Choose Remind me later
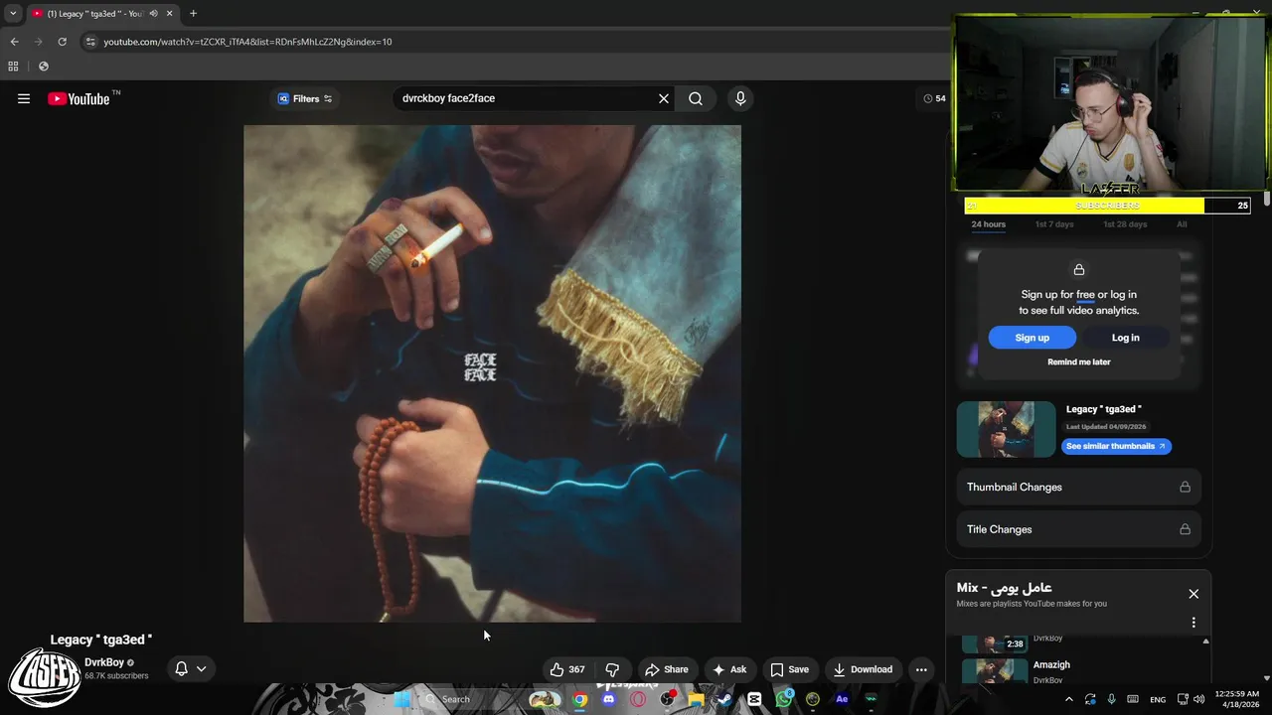Screen dimensions: 1272x715 click(x=1078, y=361)
